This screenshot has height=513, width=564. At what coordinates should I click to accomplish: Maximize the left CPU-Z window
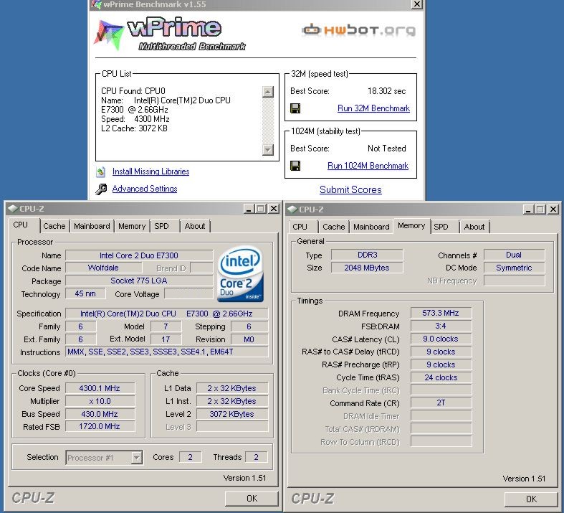click(x=261, y=209)
